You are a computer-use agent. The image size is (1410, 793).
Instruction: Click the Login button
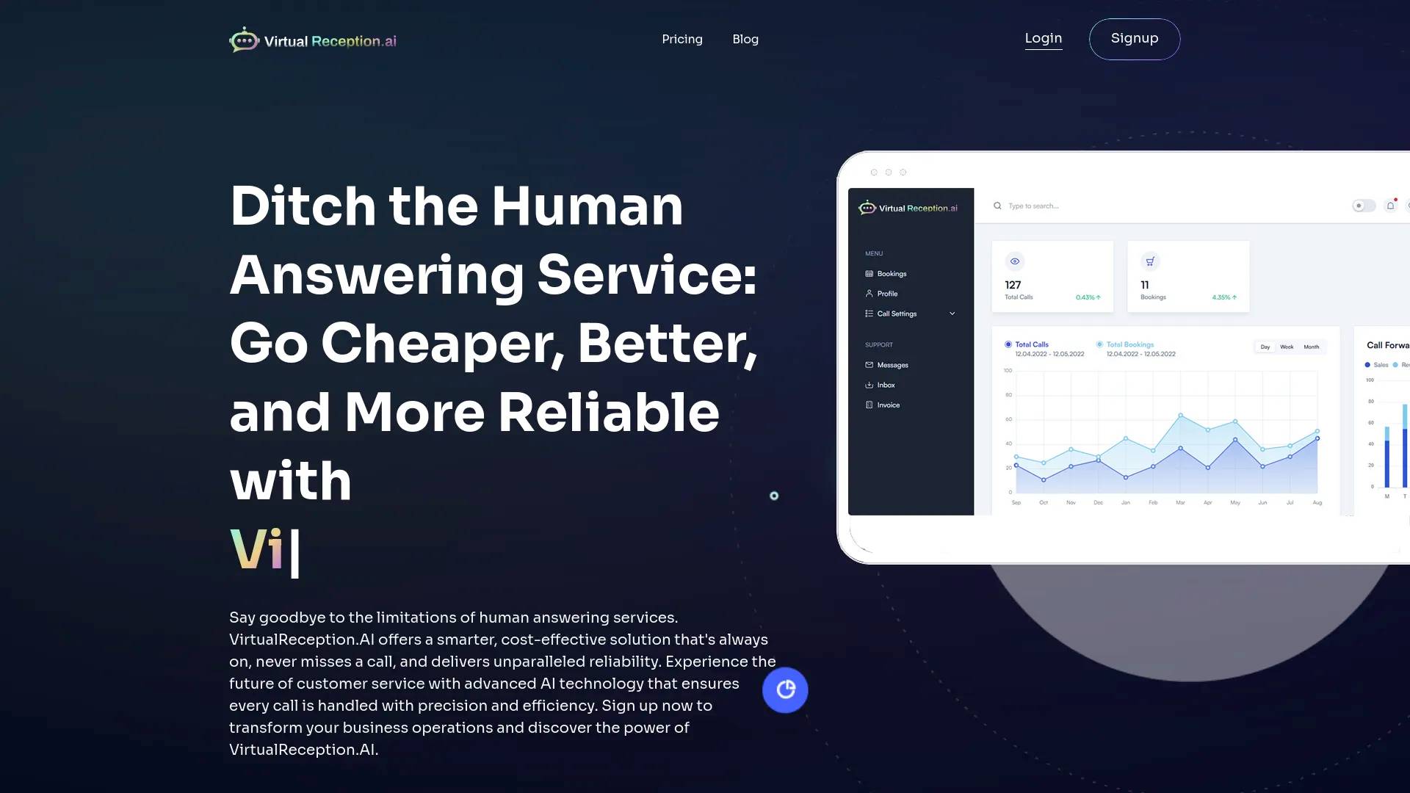pos(1043,39)
